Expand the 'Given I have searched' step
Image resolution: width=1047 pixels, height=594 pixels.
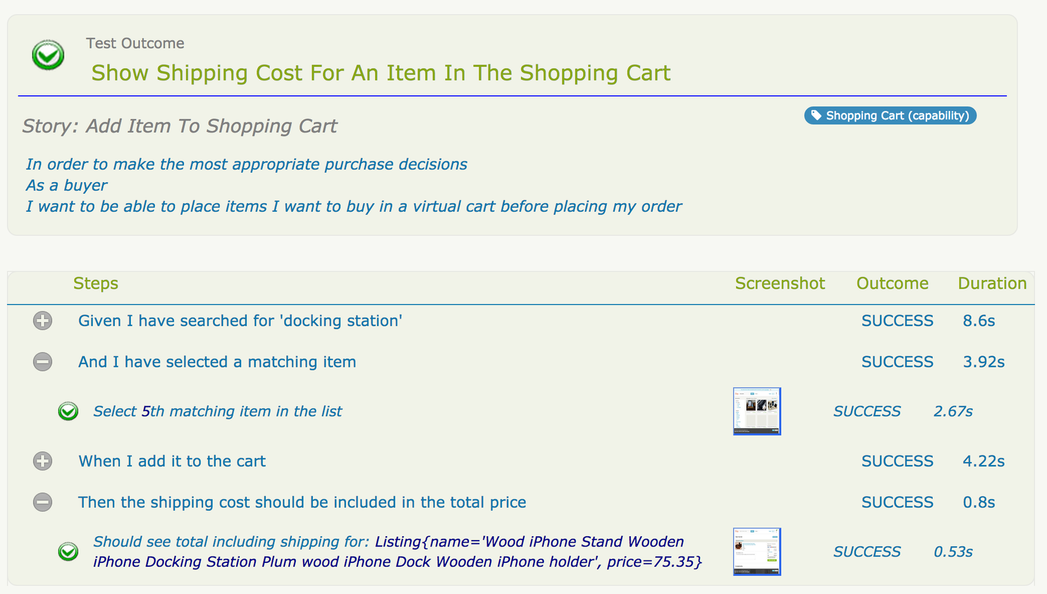43,321
